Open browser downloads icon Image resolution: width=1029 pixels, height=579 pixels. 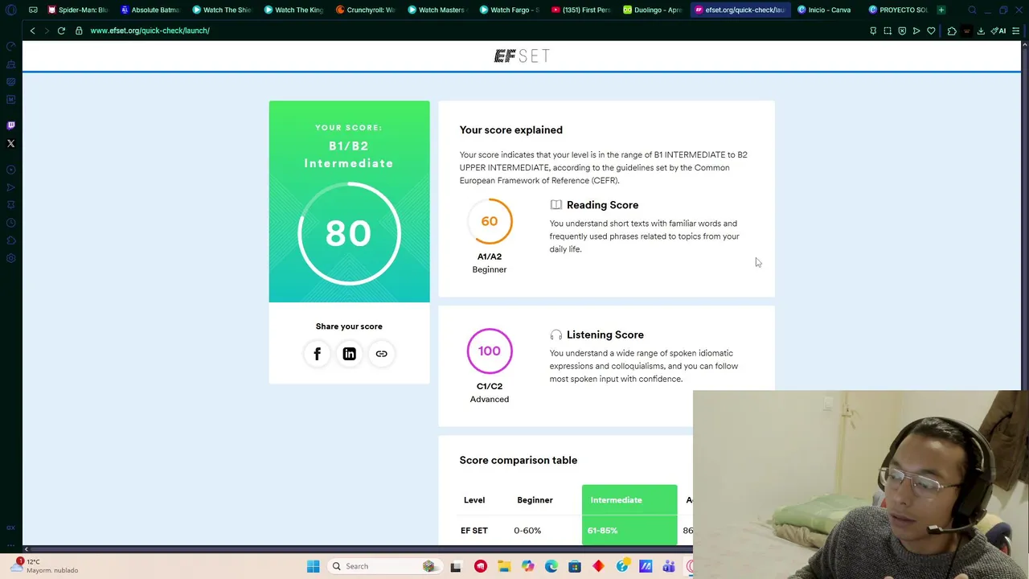coord(981,31)
